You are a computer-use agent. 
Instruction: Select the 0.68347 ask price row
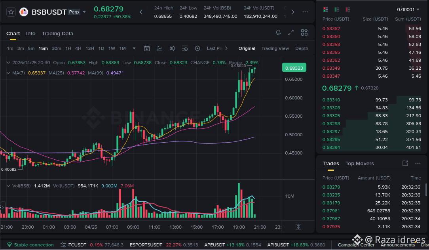pyautogui.click(x=372, y=76)
